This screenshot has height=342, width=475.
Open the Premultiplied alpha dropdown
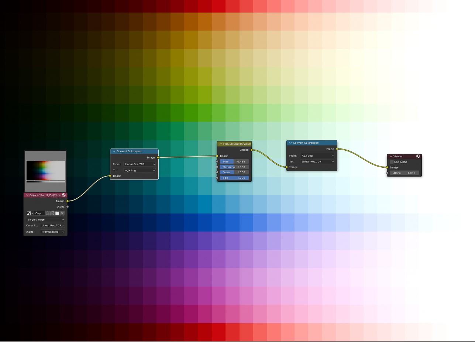tap(53, 232)
